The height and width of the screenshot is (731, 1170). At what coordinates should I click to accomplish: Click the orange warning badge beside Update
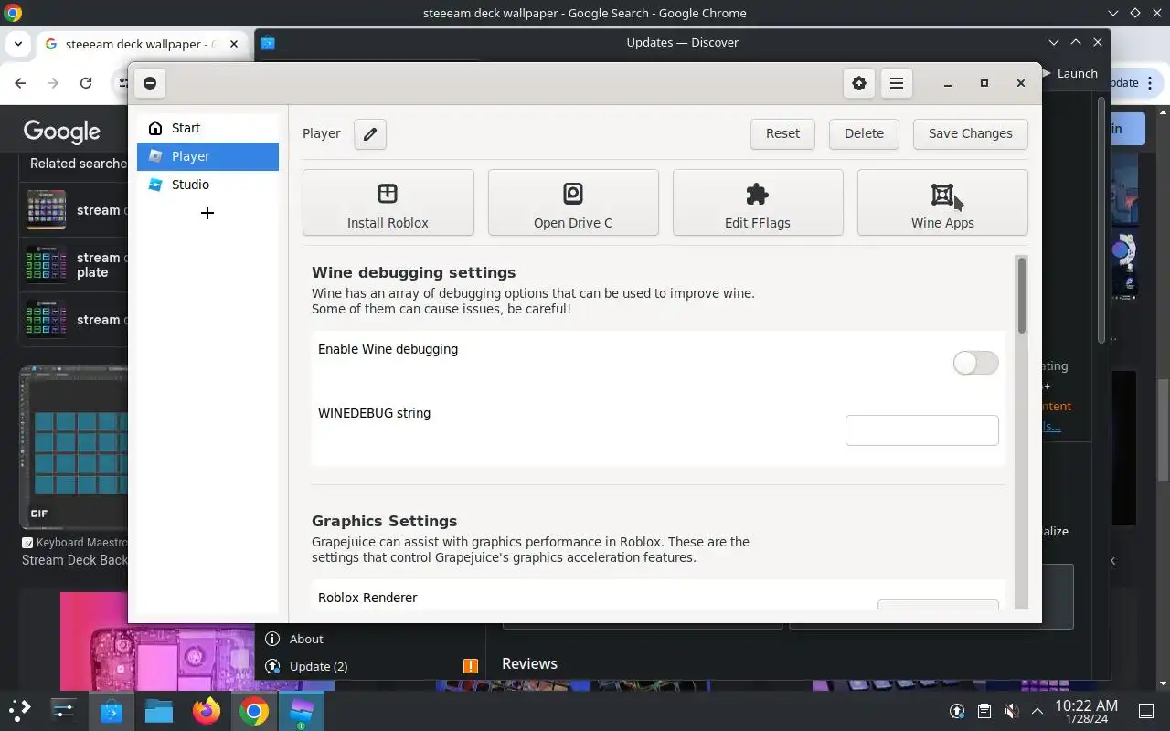(x=471, y=666)
